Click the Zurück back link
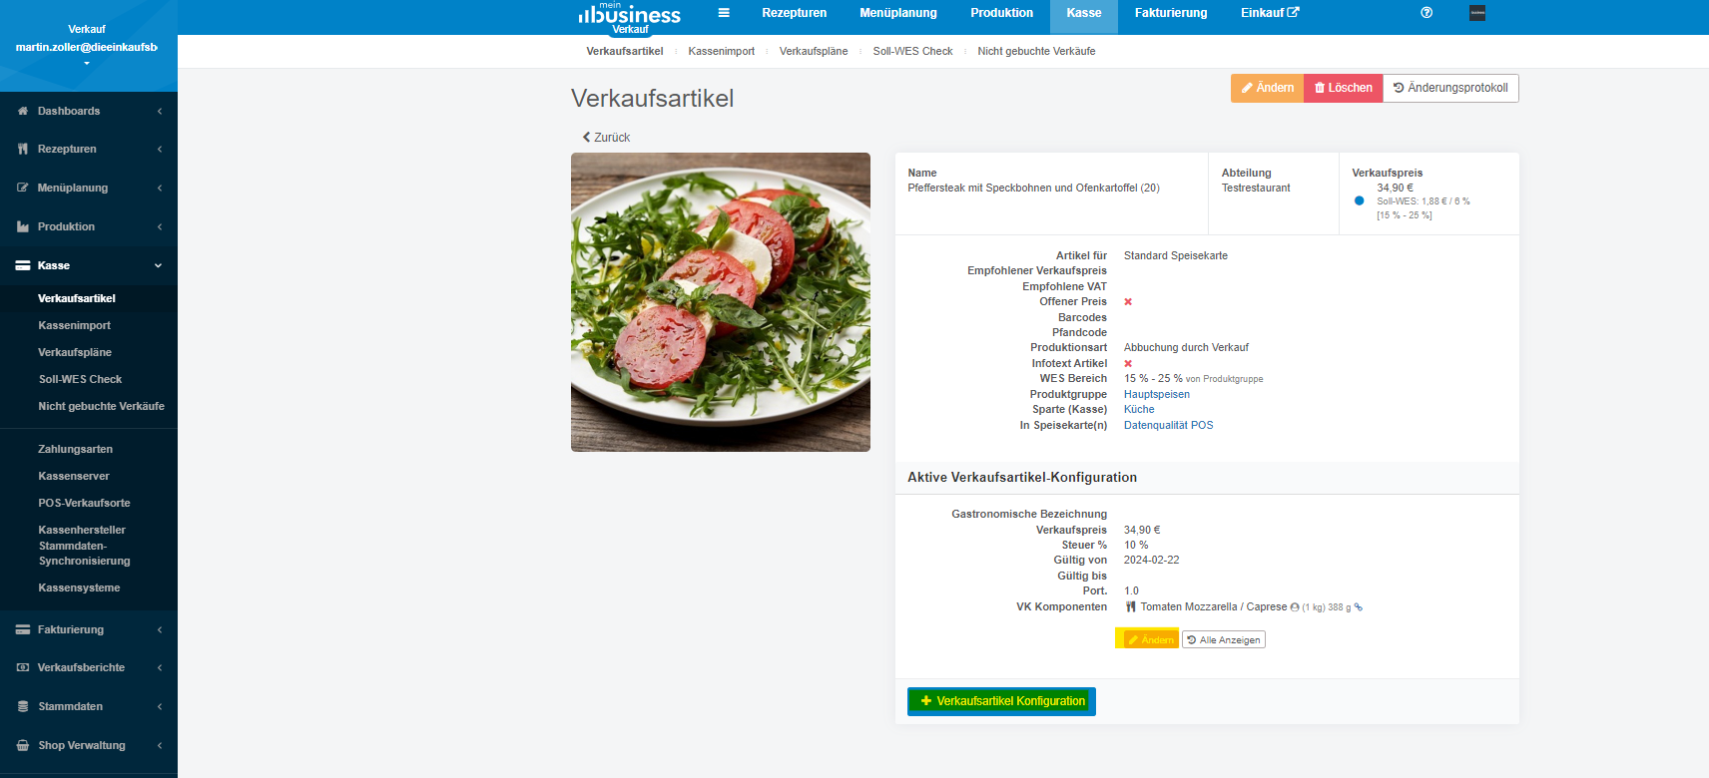The height and width of the screenshot is (778, 1709). pos(607,138)
